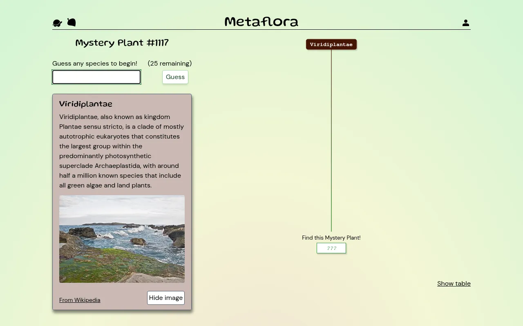523x326 pixels.
Task: Click the Viridiplantae coastal algae photo
Action: click(x=122, y=239)
